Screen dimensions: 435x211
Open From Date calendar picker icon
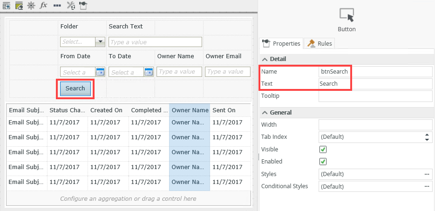tap(100, 72)
